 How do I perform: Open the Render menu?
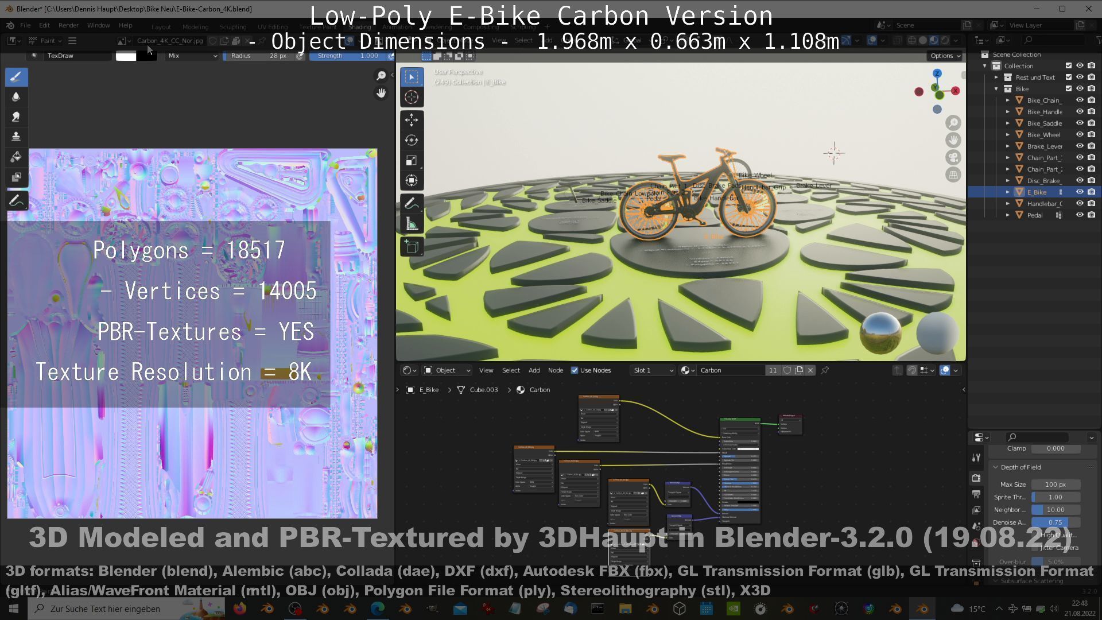point(68,25)
